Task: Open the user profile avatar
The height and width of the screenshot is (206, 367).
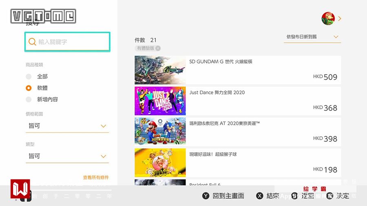Action: click(328, 18)
